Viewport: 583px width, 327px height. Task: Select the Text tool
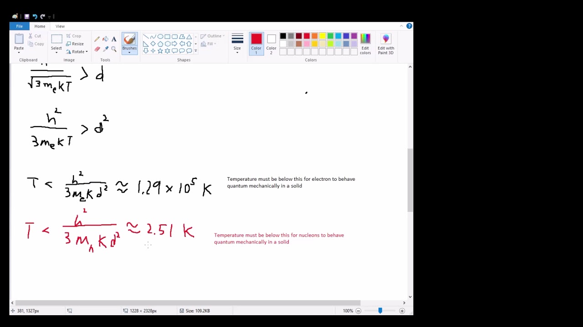(x=114, y=39)
